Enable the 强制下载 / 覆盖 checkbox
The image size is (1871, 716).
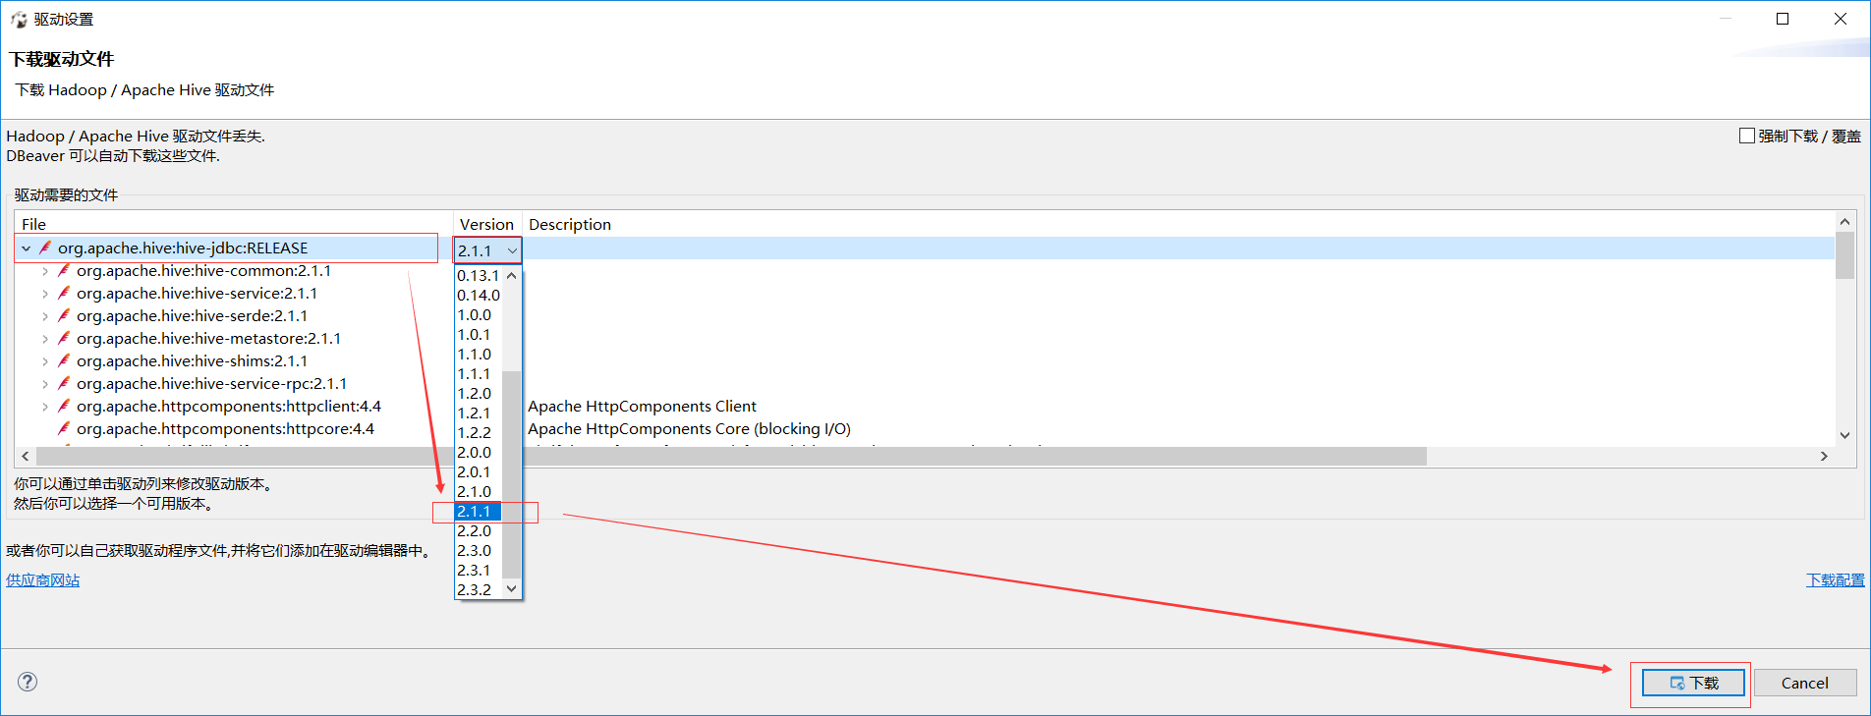coord(1746,136)
